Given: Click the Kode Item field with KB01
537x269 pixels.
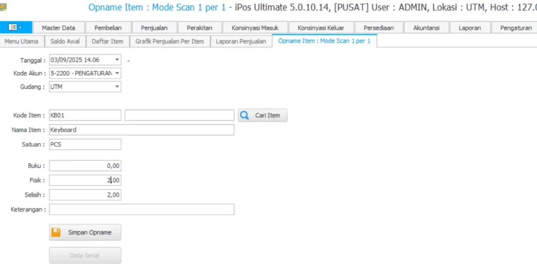Looking at the screenshot, I should pos(85,115).
